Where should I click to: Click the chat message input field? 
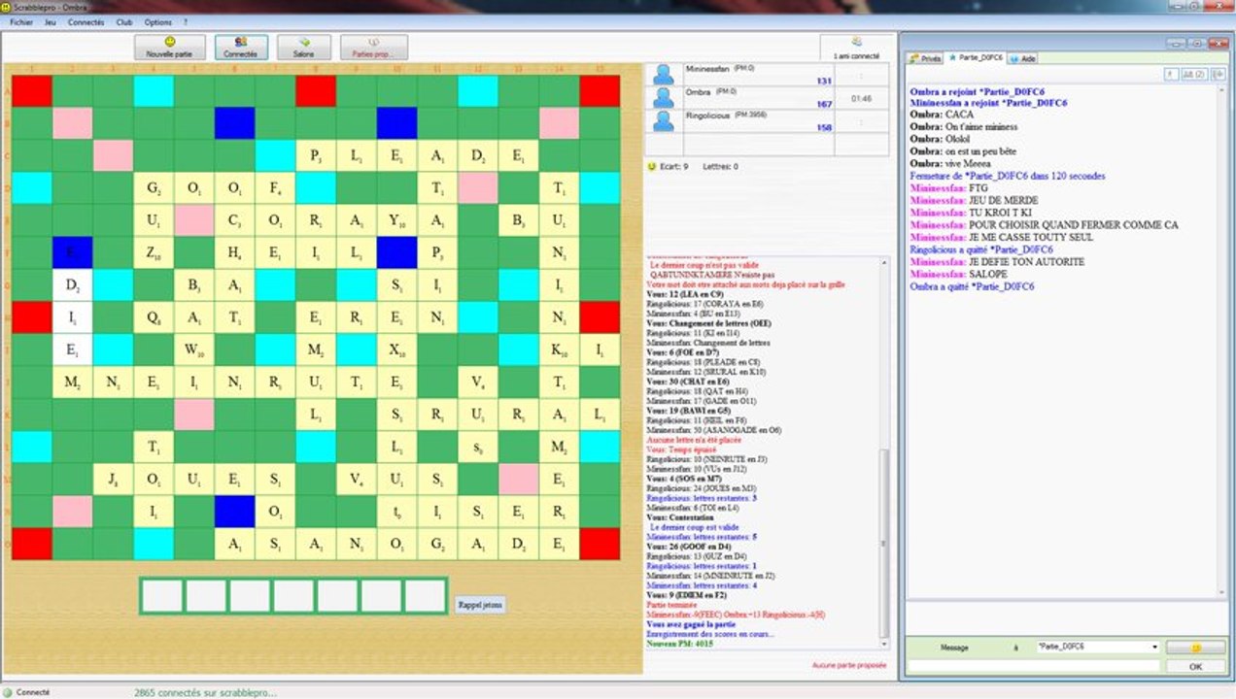pyautogui.click(x=1033, y=666)
